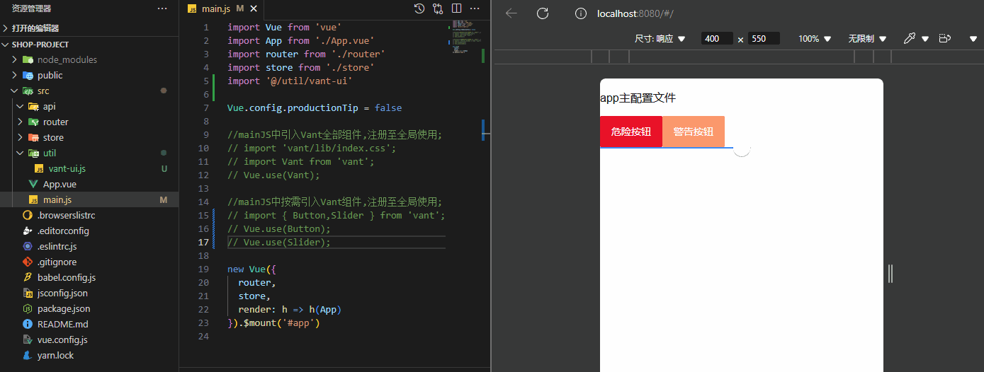Expand the router folder
The height and width of the screenshot is (372, 984).
pyautogui.click(x=89, y=122)
